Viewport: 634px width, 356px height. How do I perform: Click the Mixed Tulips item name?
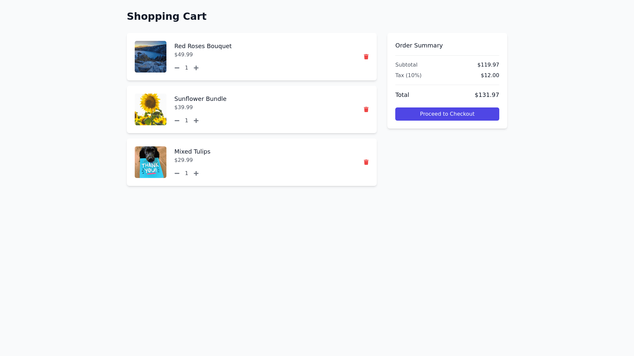click(x=192, y=152)
